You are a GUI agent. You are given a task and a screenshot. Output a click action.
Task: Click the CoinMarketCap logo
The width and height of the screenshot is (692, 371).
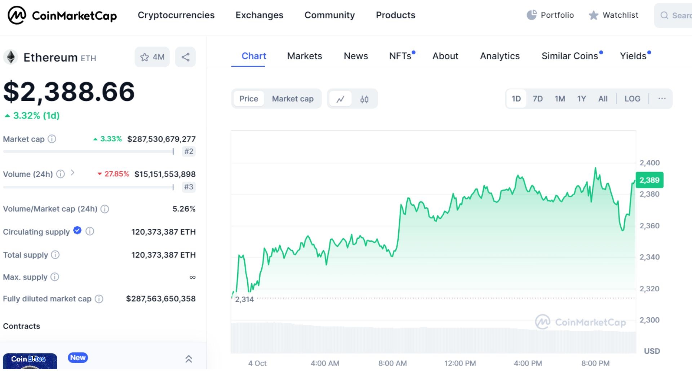click(x=62, y=15)
